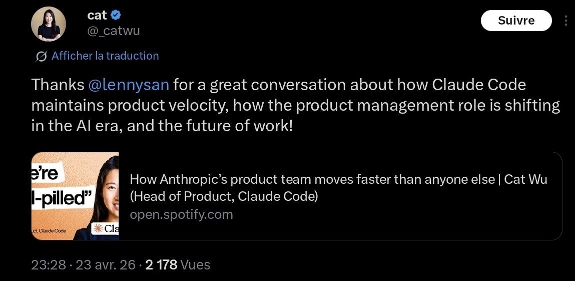Screen dimensions: 575x281
Task: Open the @_catwu handle
Action: [x=114, y=31]
